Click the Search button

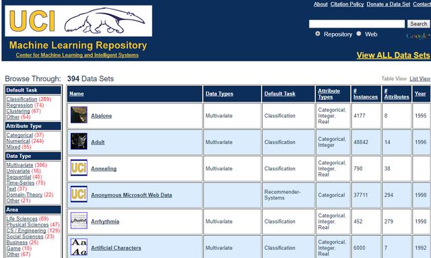[418, 24]
